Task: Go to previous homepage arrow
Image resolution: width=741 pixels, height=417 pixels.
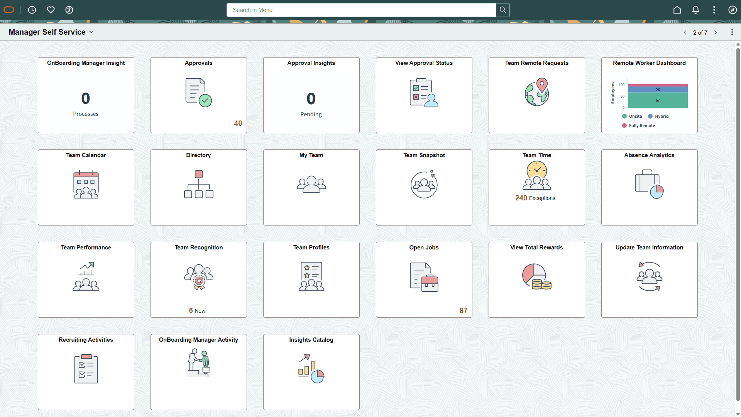Action: coord(685,32)
